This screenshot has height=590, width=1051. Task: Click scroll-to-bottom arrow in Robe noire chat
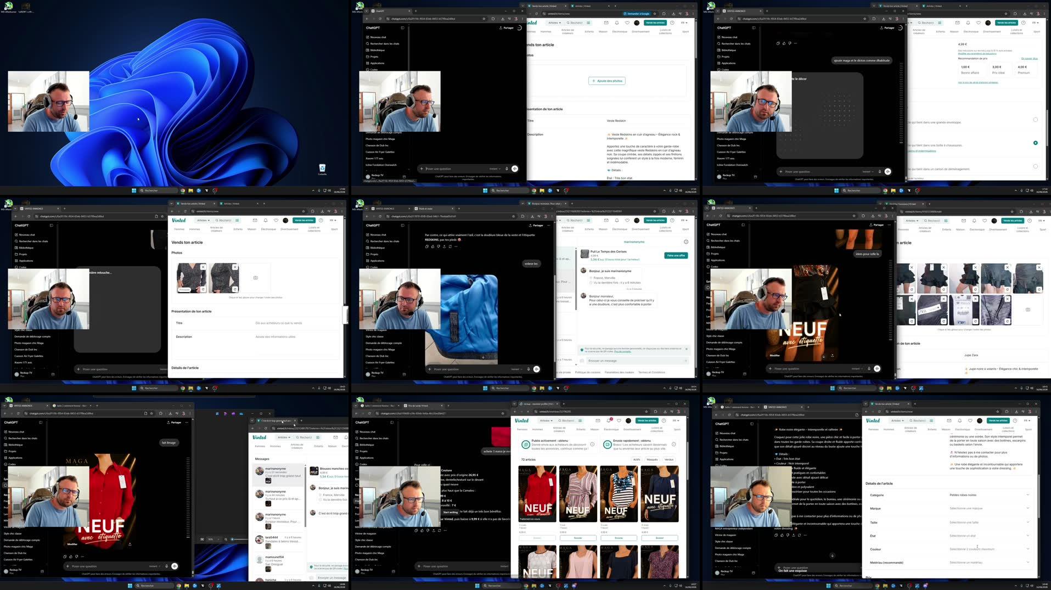(832, 555)
